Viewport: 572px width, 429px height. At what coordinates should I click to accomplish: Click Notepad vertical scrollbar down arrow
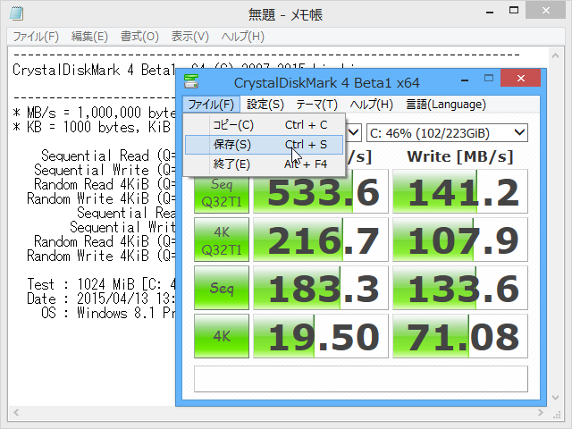pos(556,398)
